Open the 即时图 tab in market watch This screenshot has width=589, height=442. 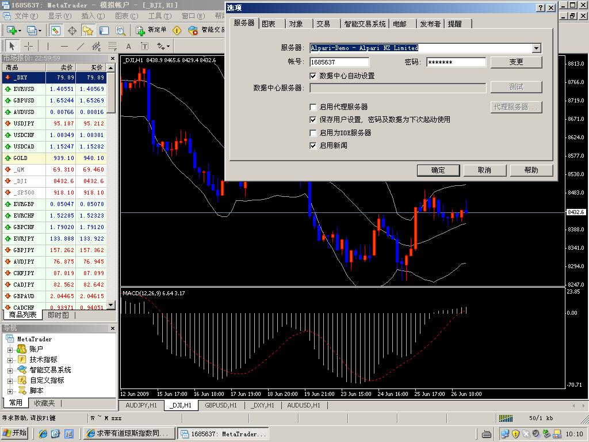tap(59, 315)
